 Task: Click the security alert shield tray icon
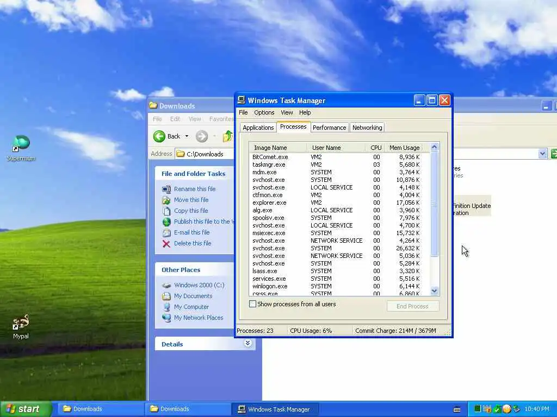(x=487, y=409)
